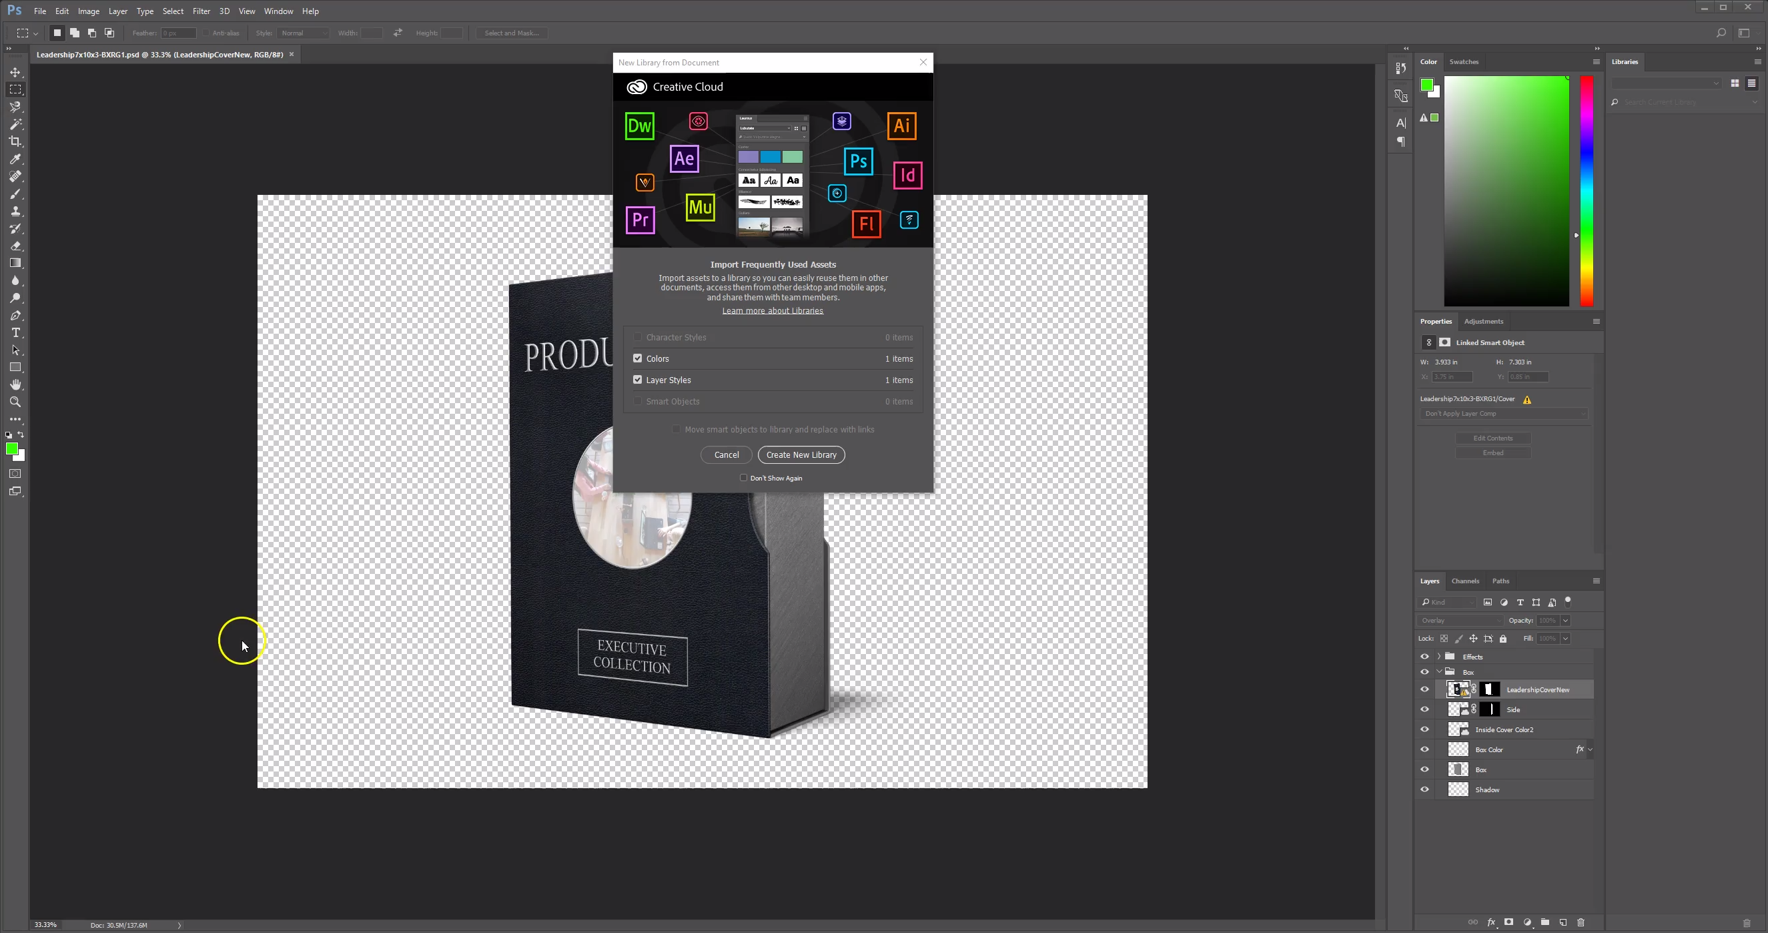The image size is (1768, 933).
Task: Pick a color in the green color field
Action: pos(1506,191)
